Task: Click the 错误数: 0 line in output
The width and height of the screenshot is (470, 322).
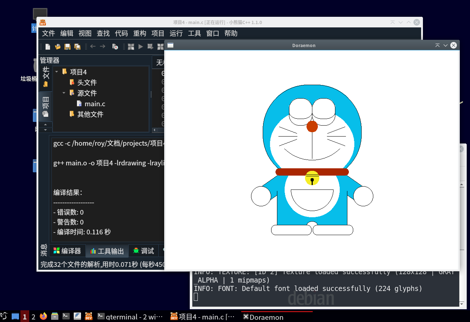Action: (69, 212)
